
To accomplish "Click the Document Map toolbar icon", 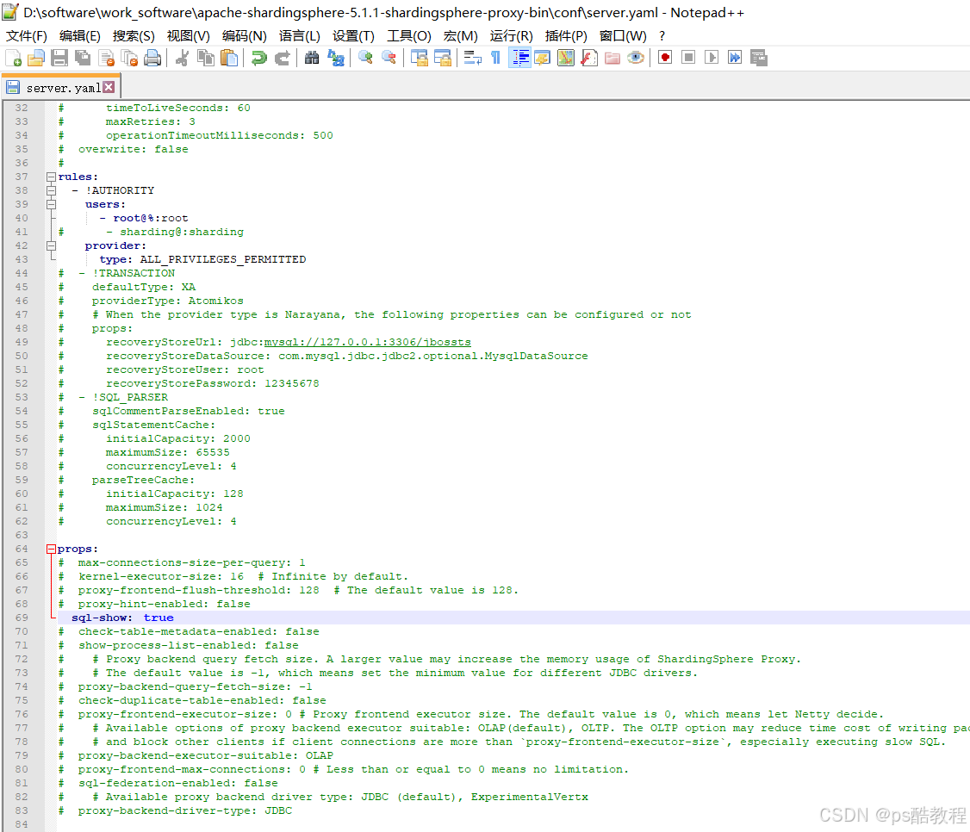I will (565, 59).
